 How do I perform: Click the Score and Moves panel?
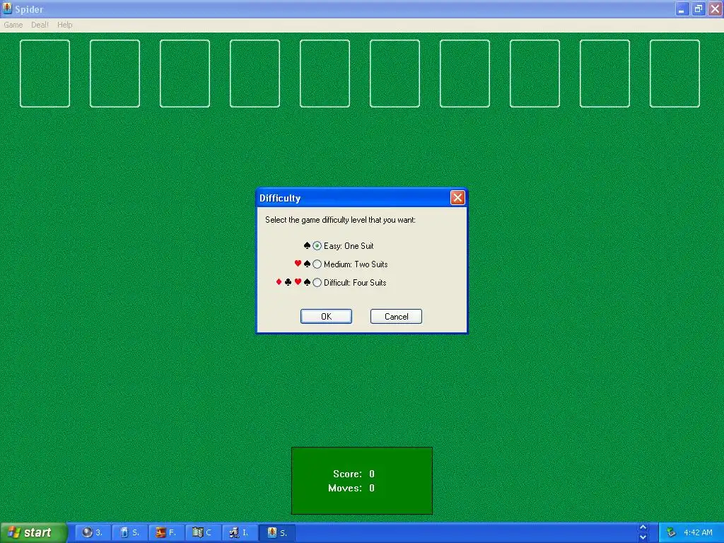tap(362, 481)
